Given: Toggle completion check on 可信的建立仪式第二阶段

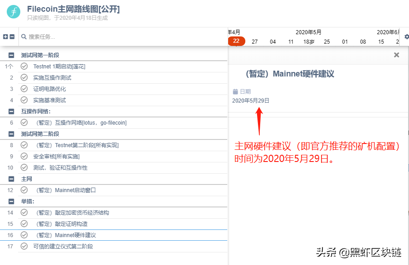Looking at the screenshot, I should click(24, 246).
